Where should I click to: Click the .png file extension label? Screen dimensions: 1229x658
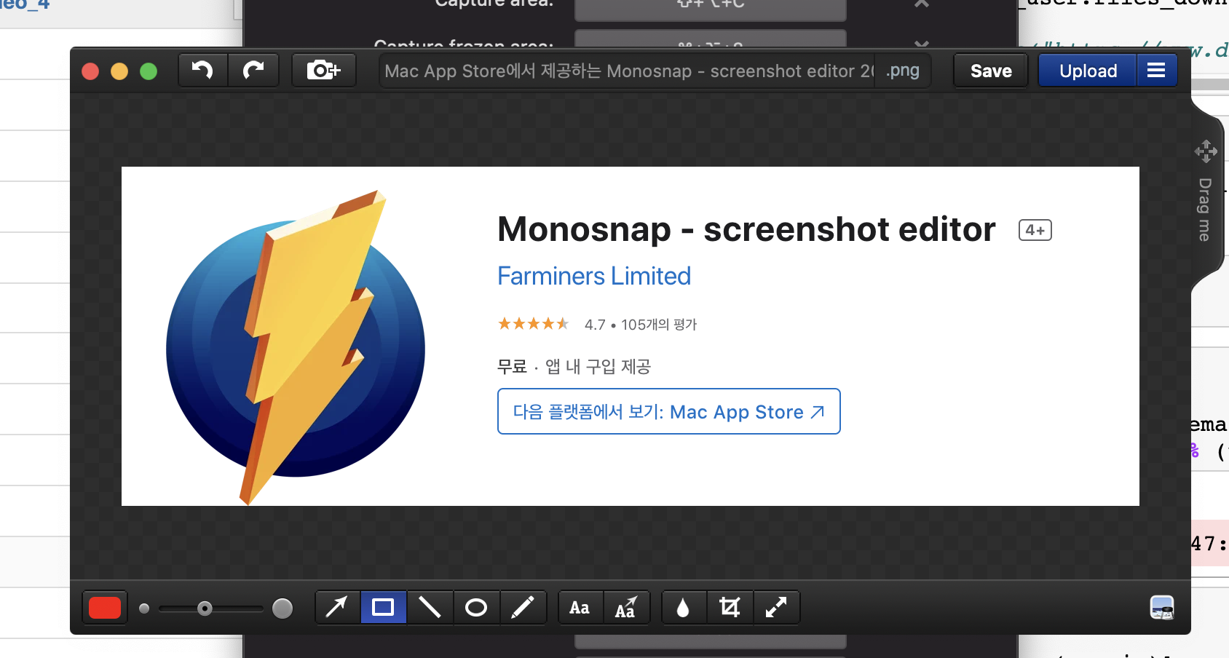point(903,71)
